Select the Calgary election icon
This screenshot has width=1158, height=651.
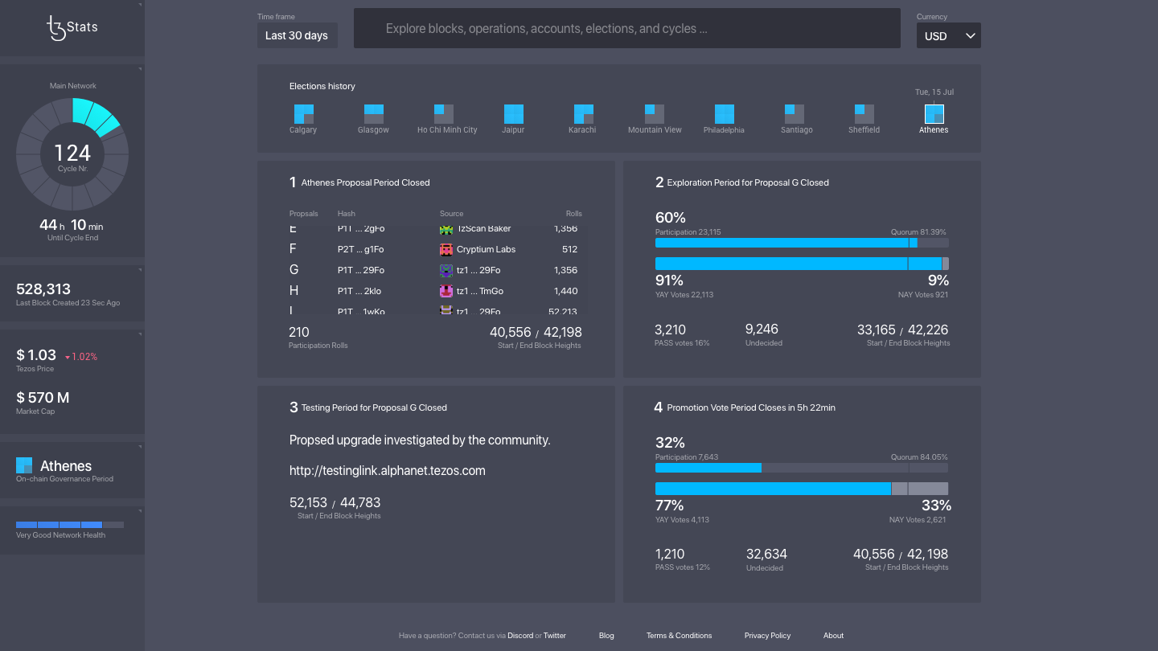click(303, 113)
